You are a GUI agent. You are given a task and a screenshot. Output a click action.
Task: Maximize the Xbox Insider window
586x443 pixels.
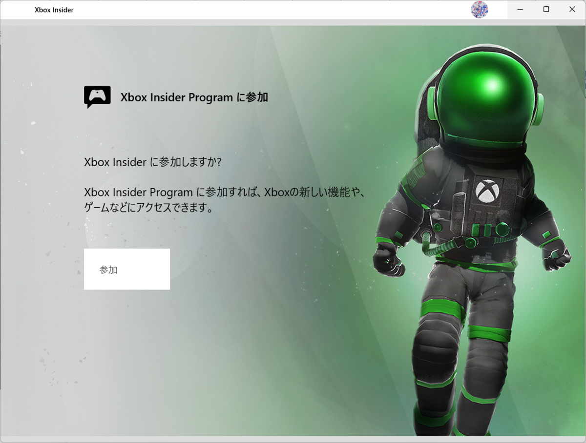546,10
